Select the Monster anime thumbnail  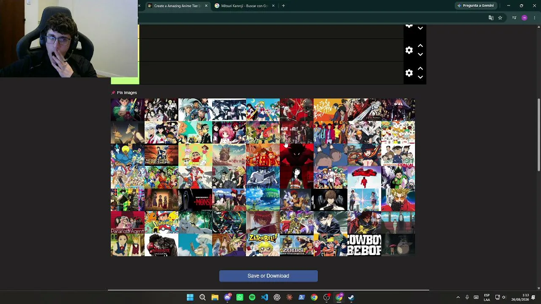(x=195, y=200)
